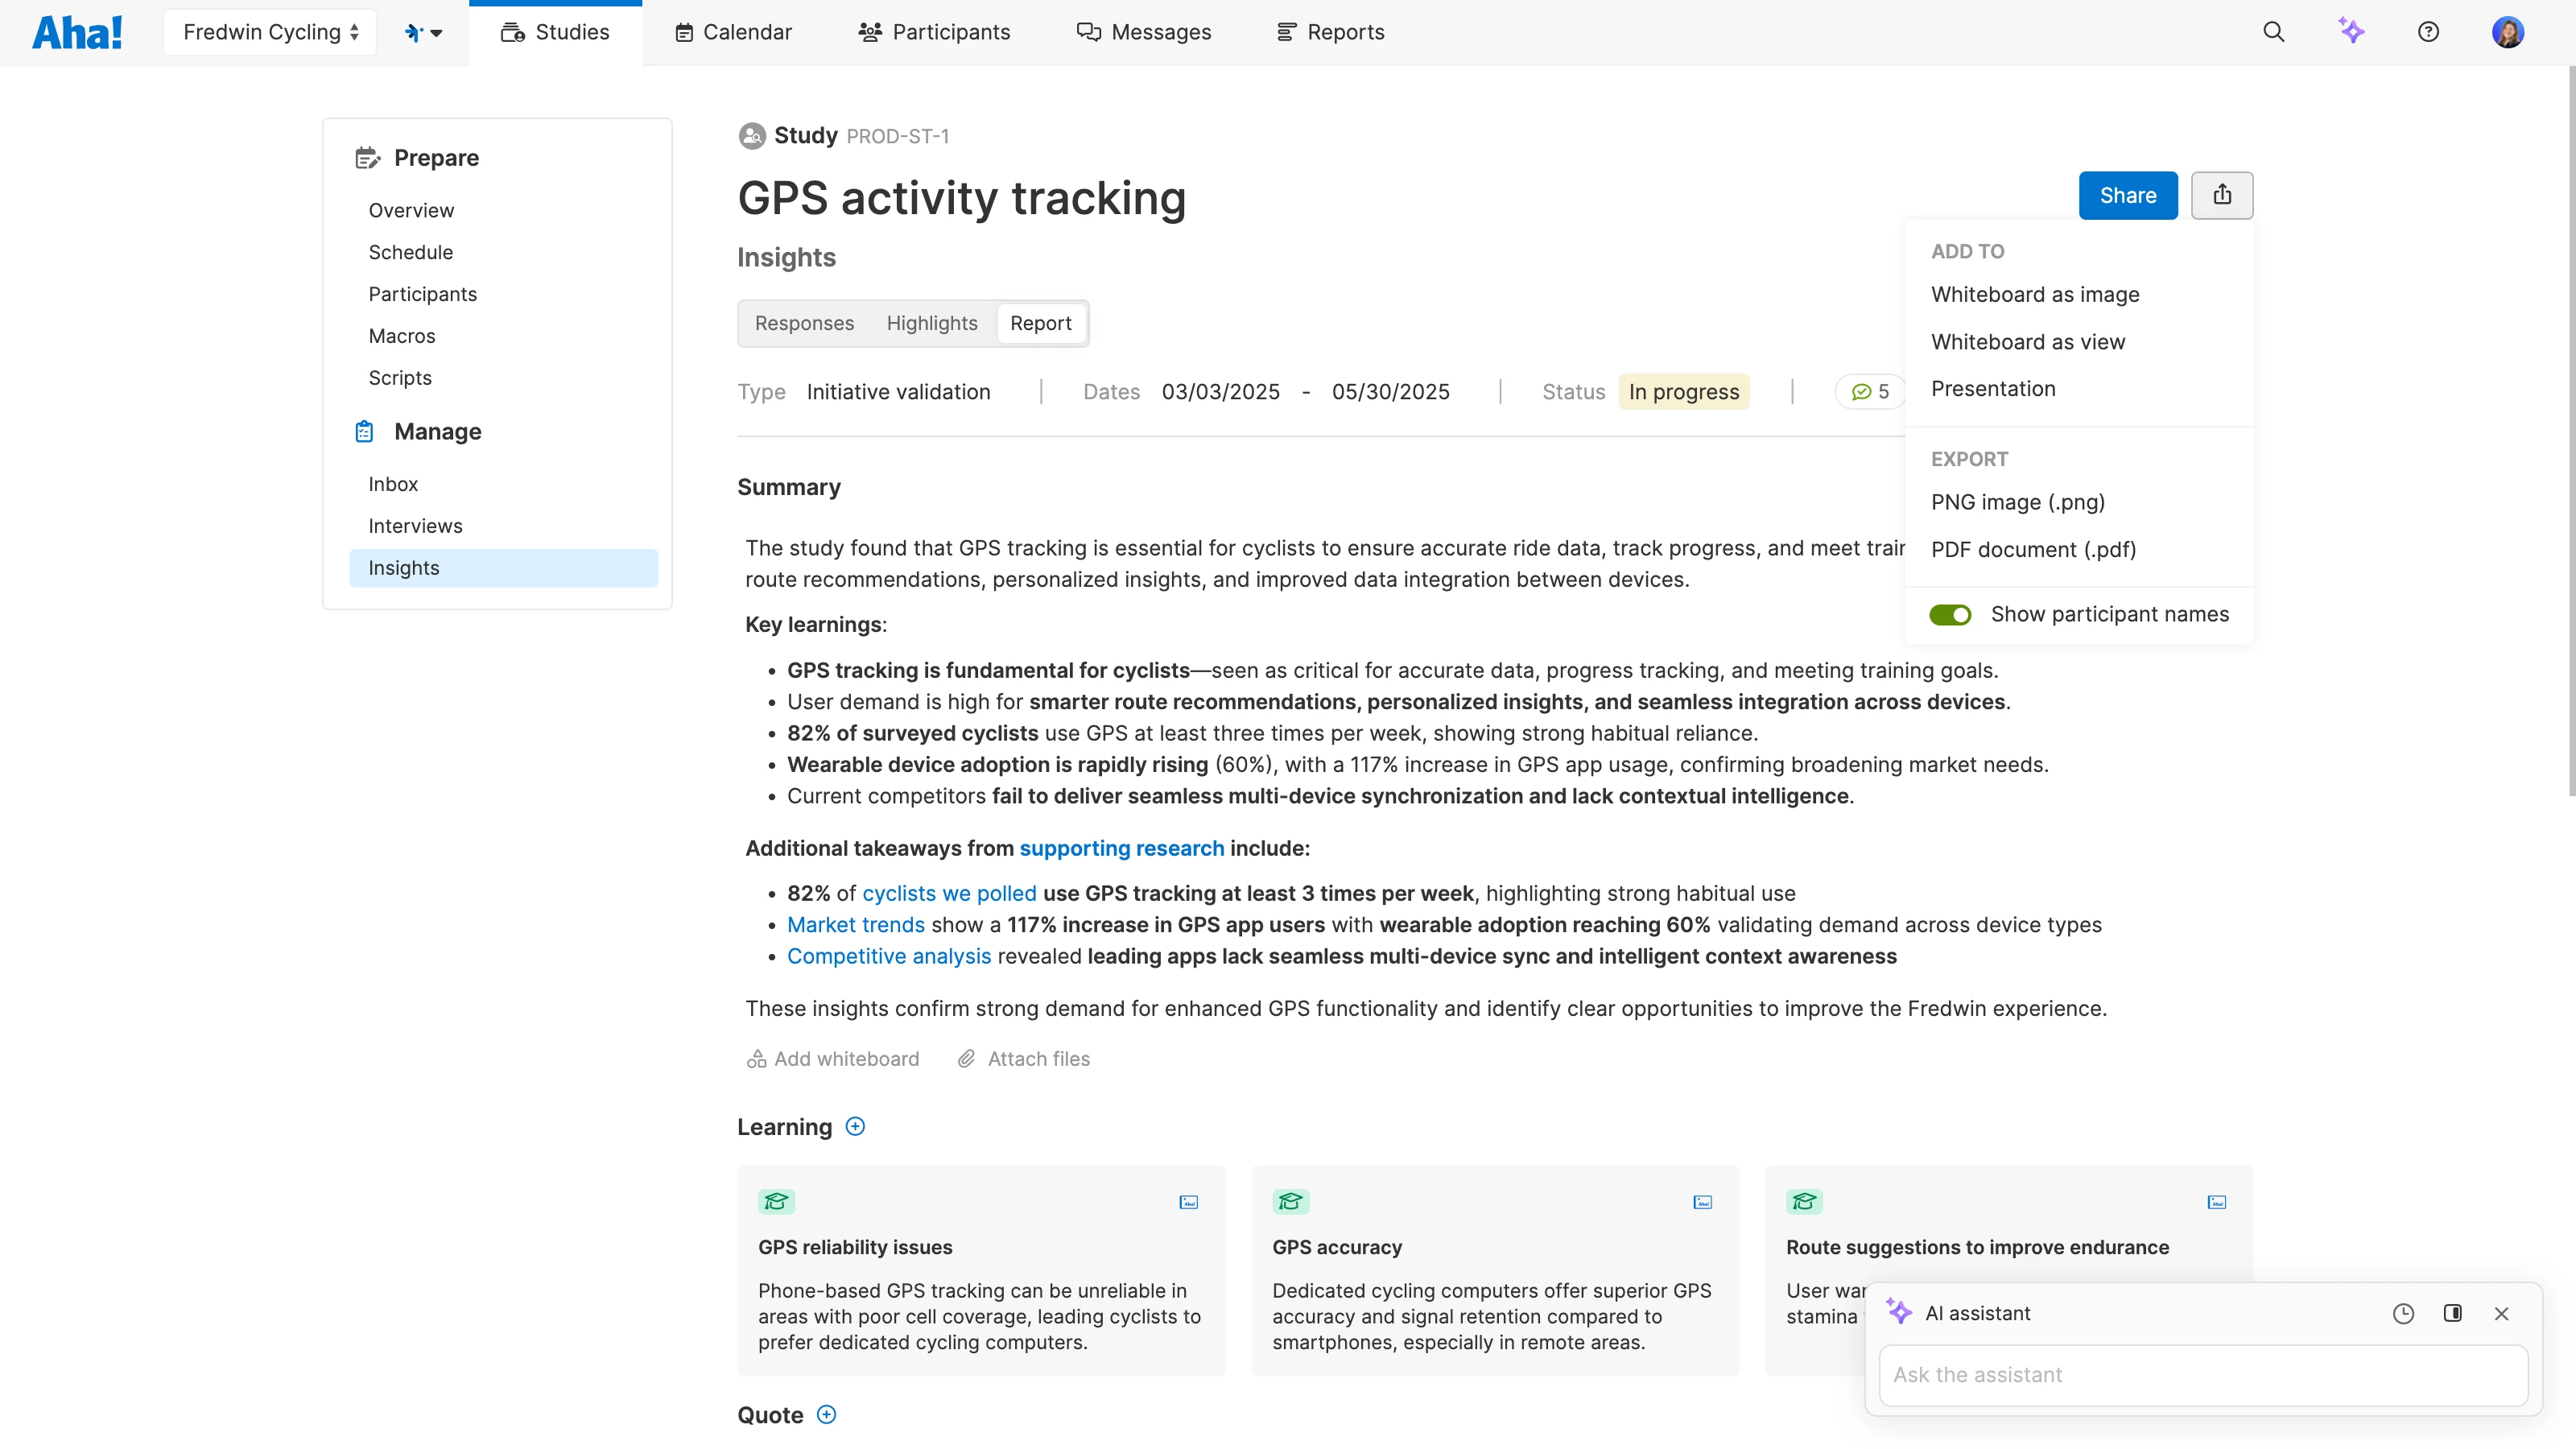Click the Aha! logo
2576x1449 pixels.
77,31
